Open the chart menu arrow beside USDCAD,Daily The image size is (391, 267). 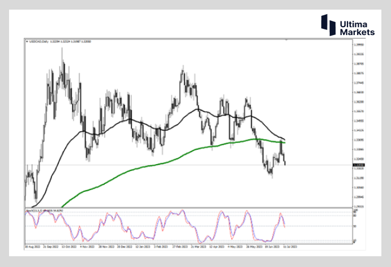coord(27,41)
